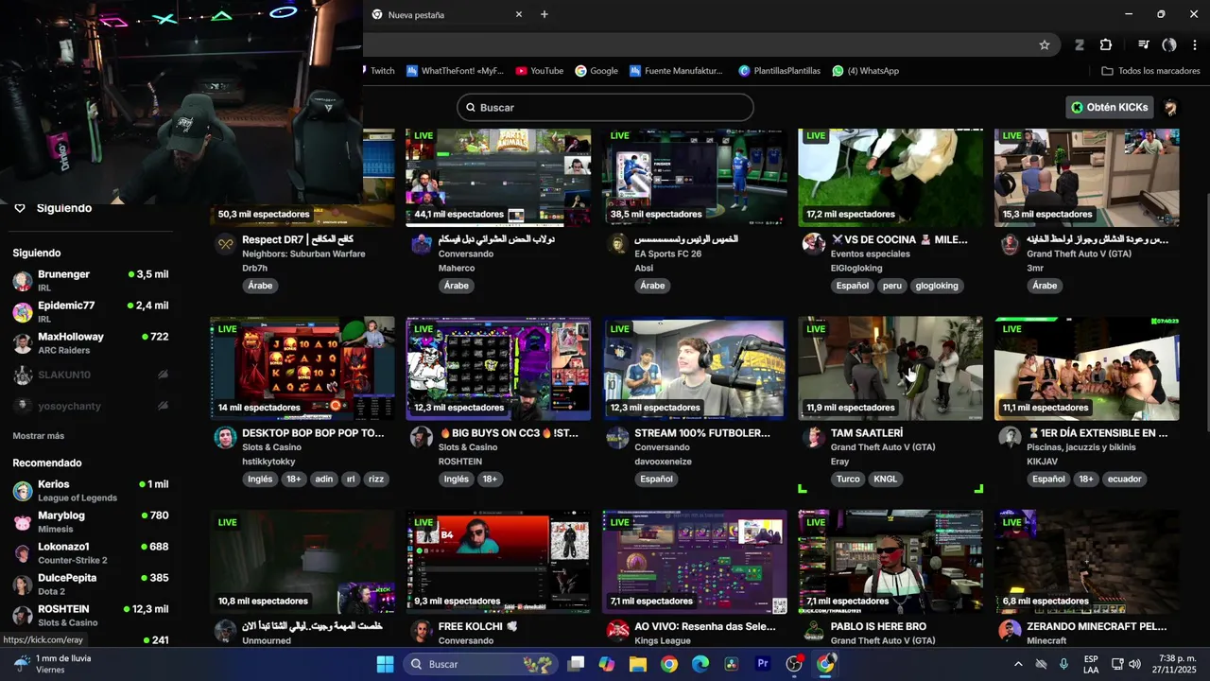Open recommended channel Lokonazo1
The width and height of the screenshot is (1210, 681).
tap(90, 552)
